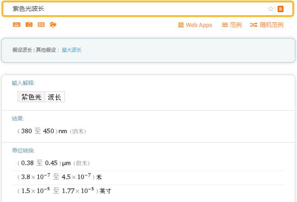Select the 0.38 至 0.45 μm conversion
The width and height of the screenshot is (297, 202).
click(54, 163)
